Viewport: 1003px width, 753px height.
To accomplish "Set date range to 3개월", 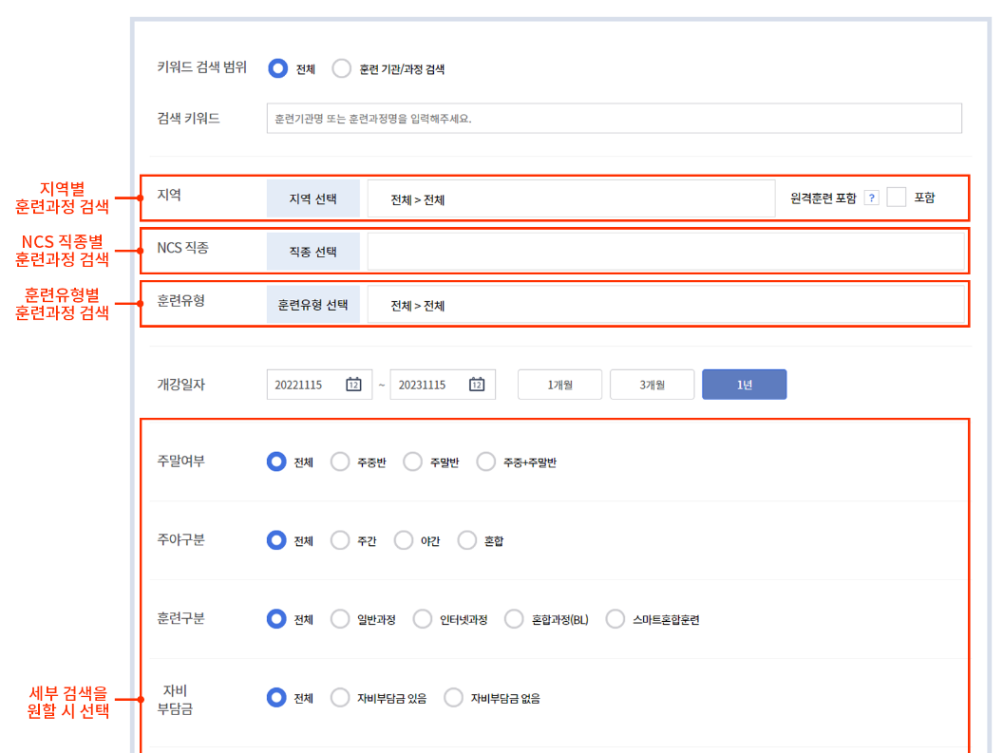I will tap(652, 384).
